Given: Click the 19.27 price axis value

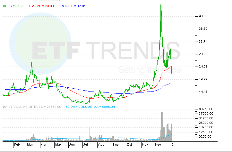Looking at the screenshot, I should coord(203,79).
